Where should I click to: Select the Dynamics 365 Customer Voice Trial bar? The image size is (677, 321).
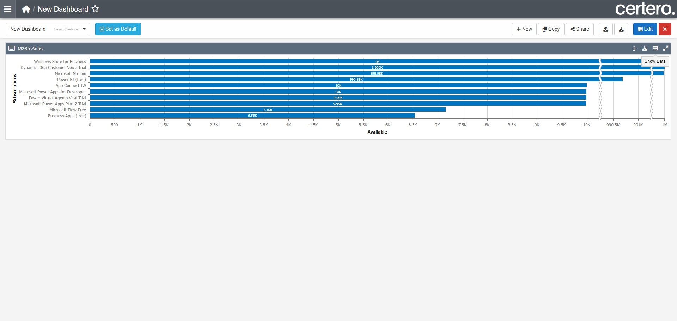[377, 67]
